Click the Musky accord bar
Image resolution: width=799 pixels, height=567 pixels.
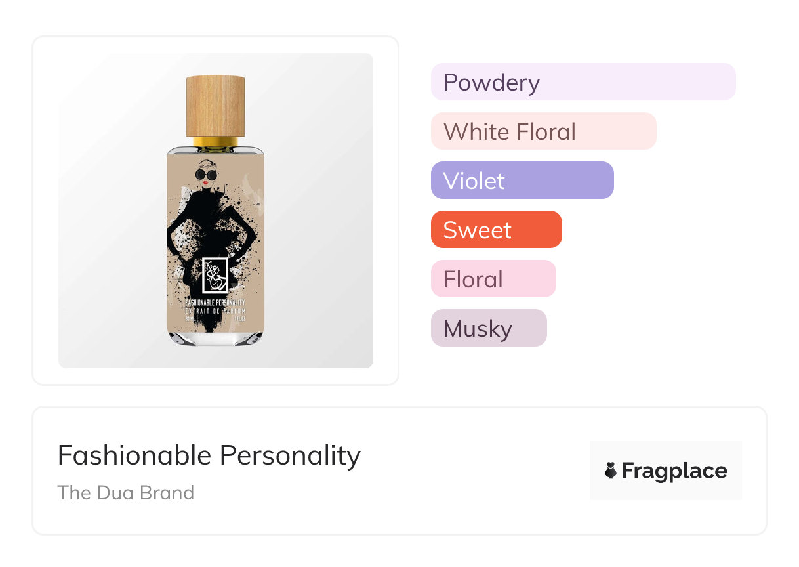tap(488, 328)
